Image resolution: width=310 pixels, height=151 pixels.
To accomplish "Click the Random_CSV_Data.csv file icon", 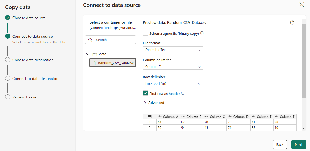I will (x=93, y=63).
